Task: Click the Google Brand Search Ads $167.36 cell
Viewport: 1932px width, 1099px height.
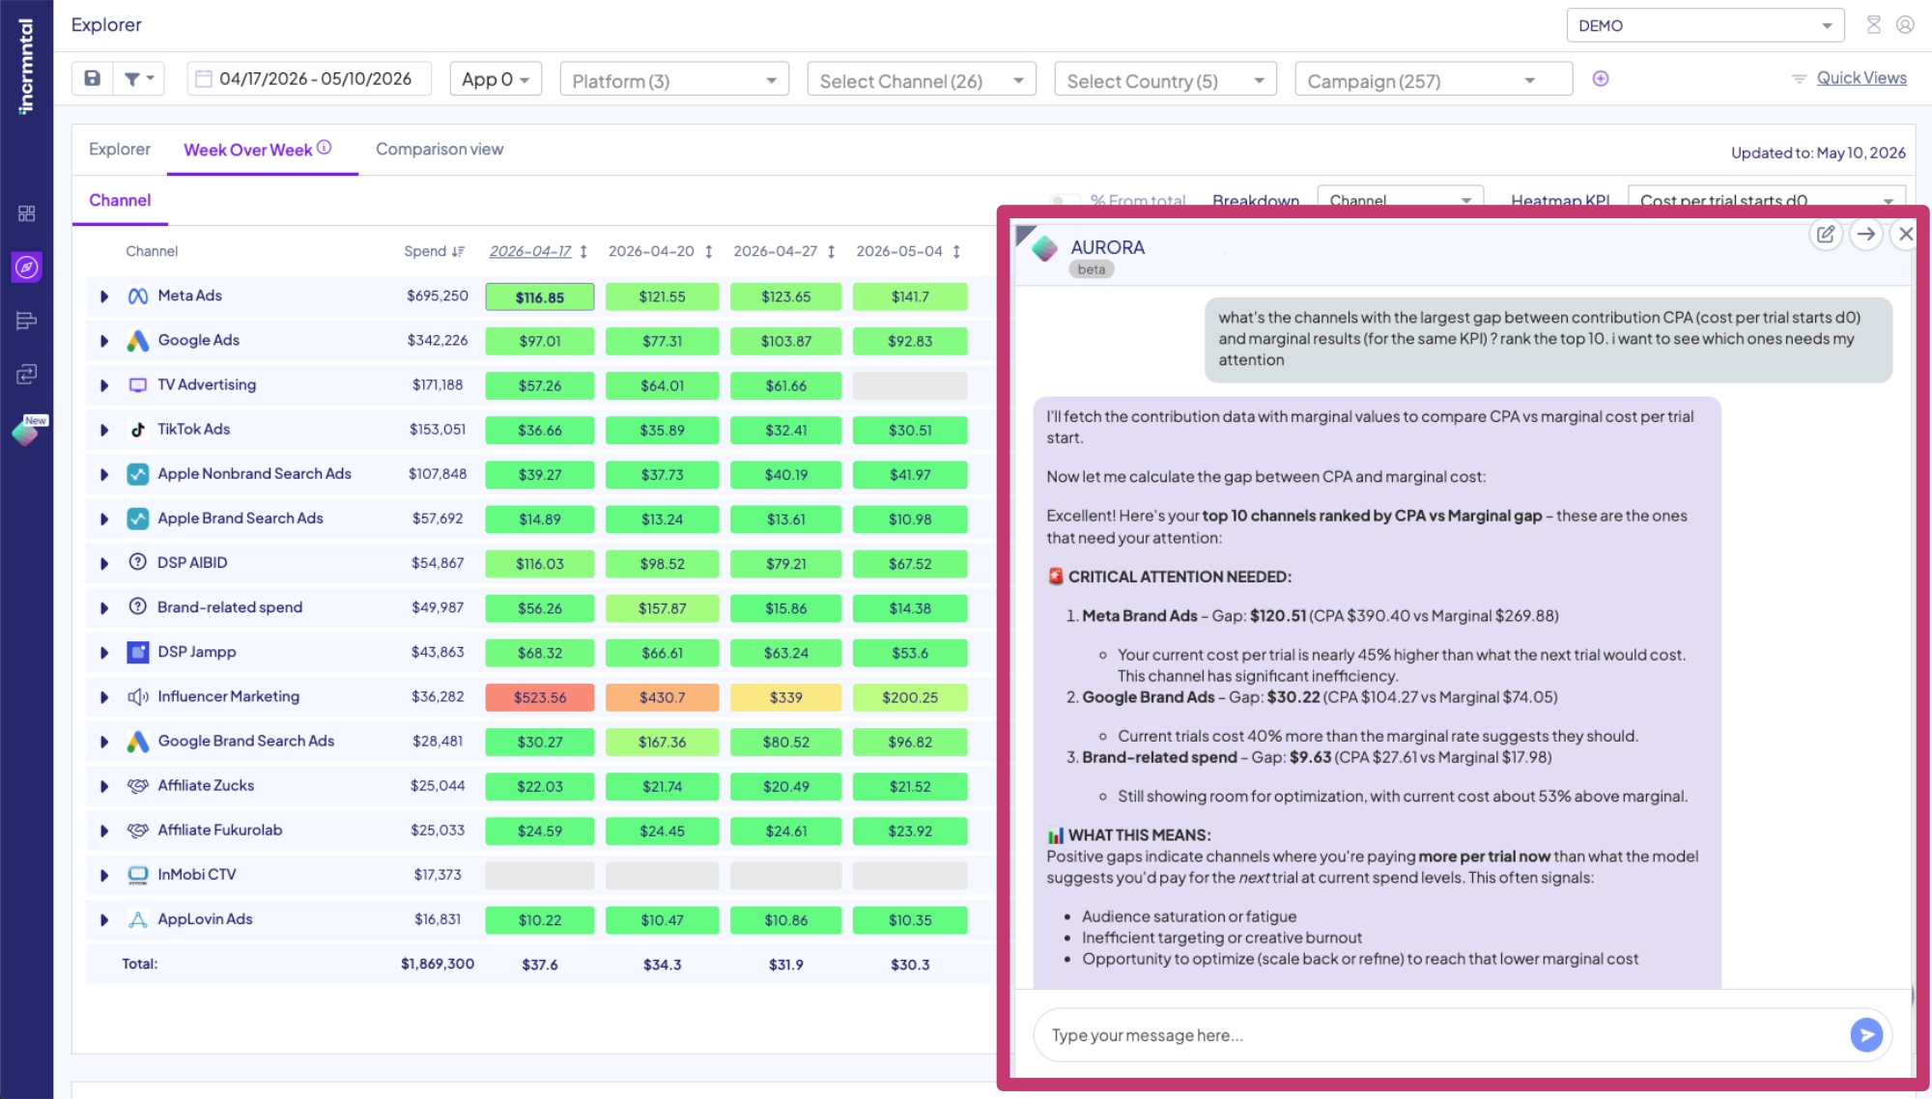Action: click(662, 742)
